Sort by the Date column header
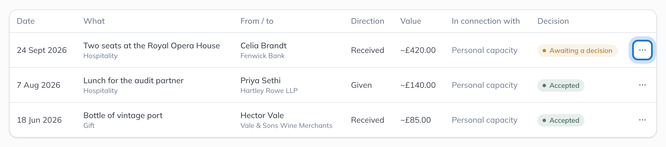Screen dimensions: 666x147 coord(26,21)
